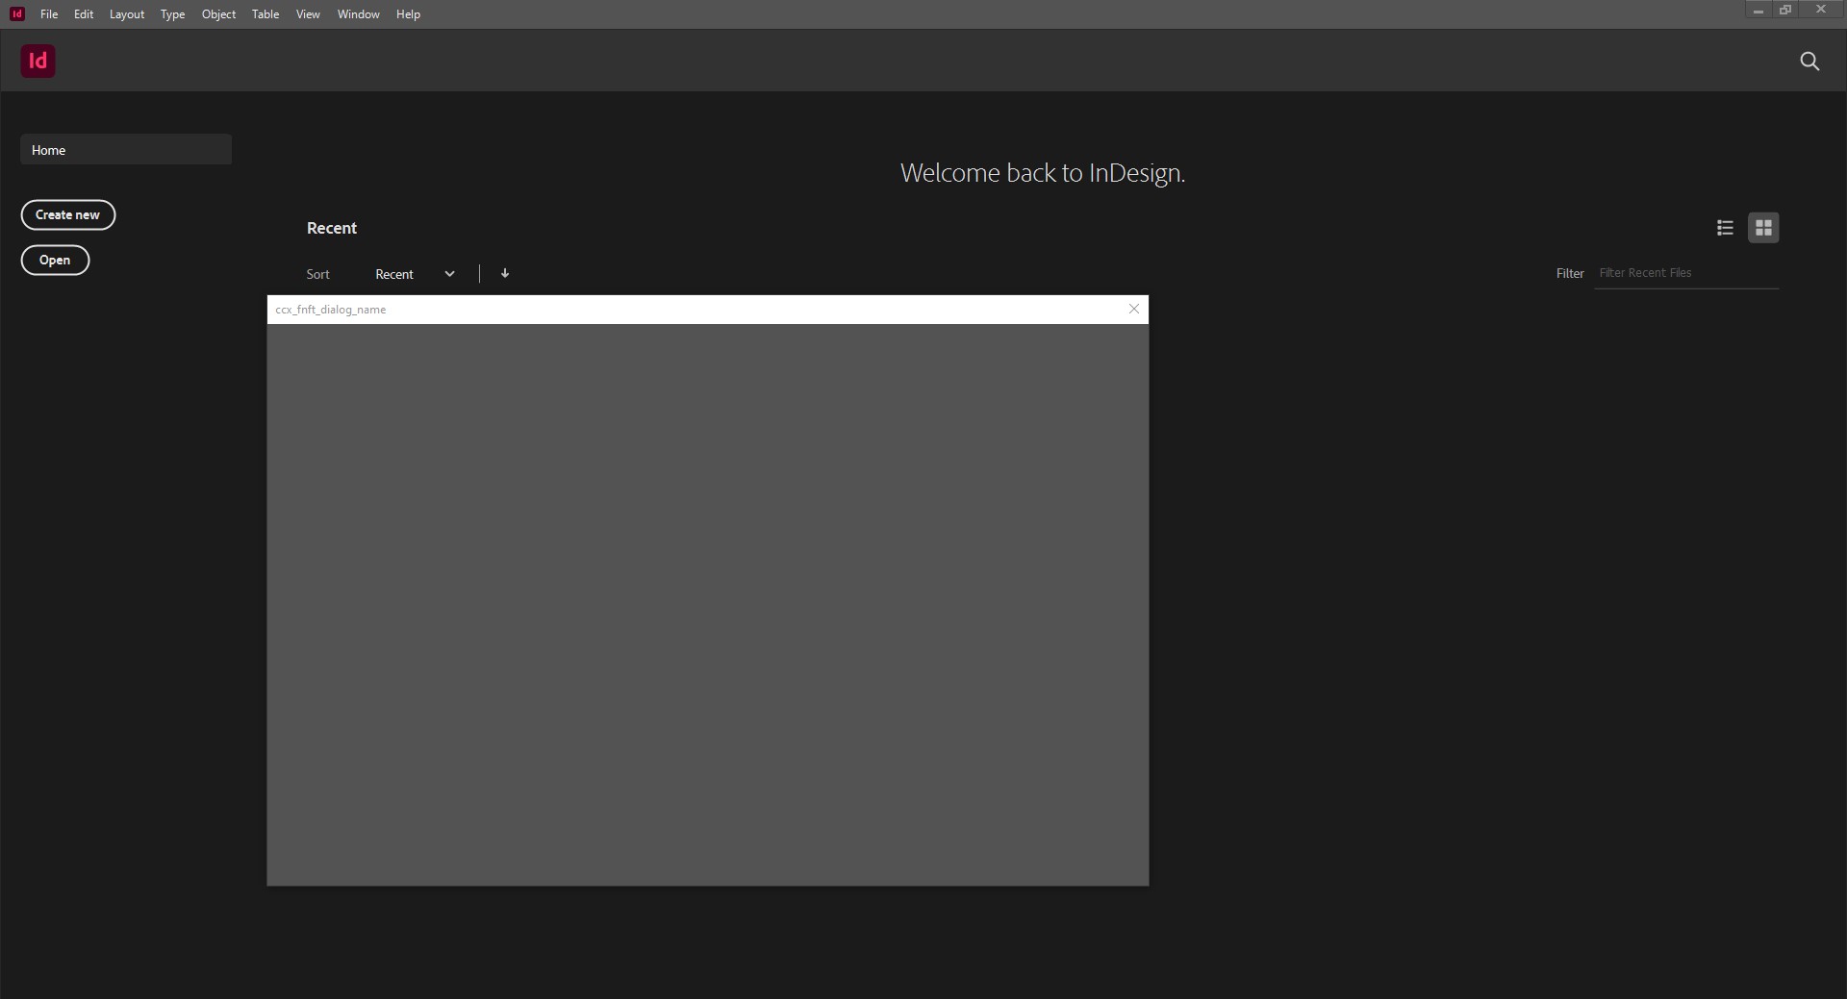Open the Object menu
This screenshot has height=999, width=1847.
click(x=218, y=14)
